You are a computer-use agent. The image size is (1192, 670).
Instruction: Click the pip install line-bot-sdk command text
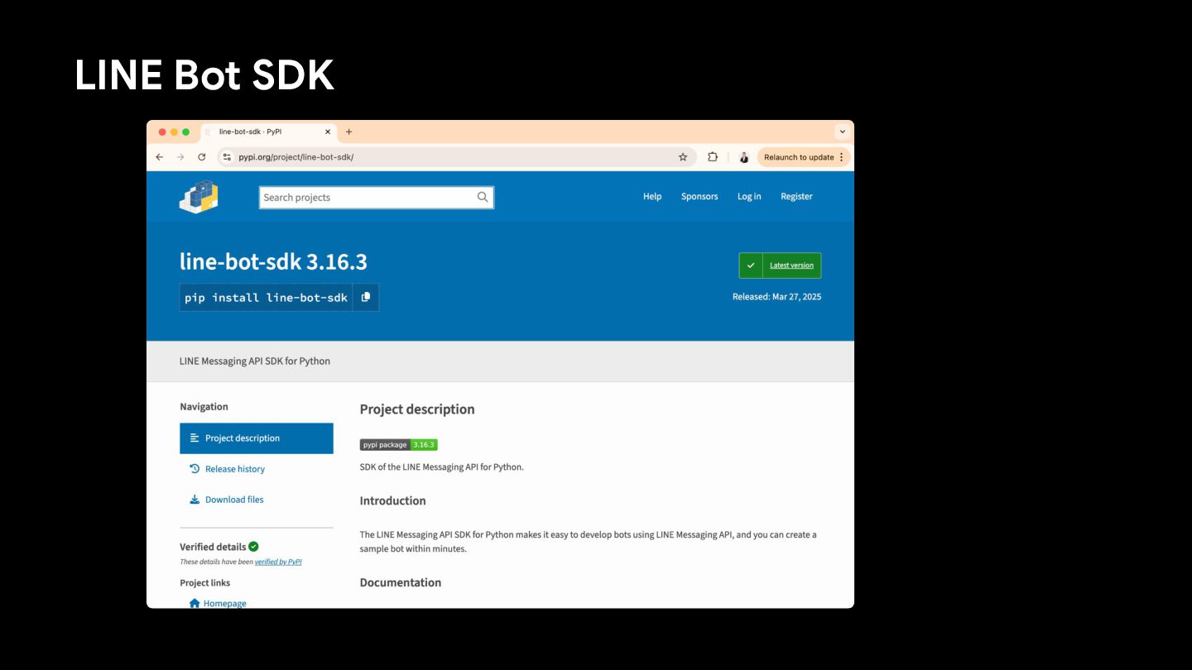tap(266, 298)
